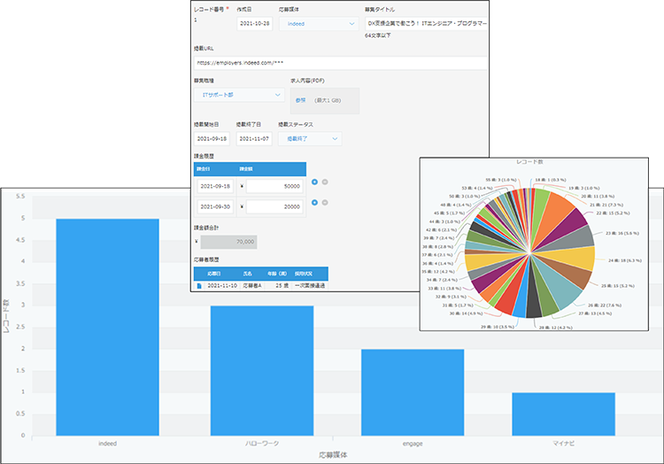Image resolution: width=664 pixels, height=464 pixels.
Task: Edit the indeed employers URL field
Action: pos(341,63)
